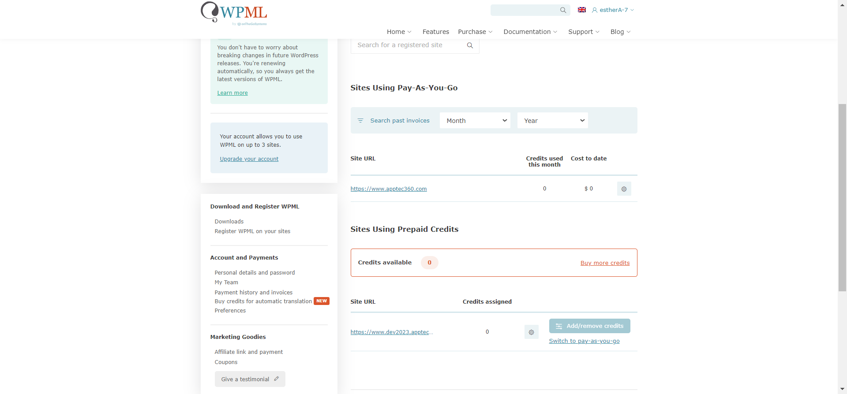Click Buy more credits link
This screenshot has width=847, height=394.
pos(605,263)
